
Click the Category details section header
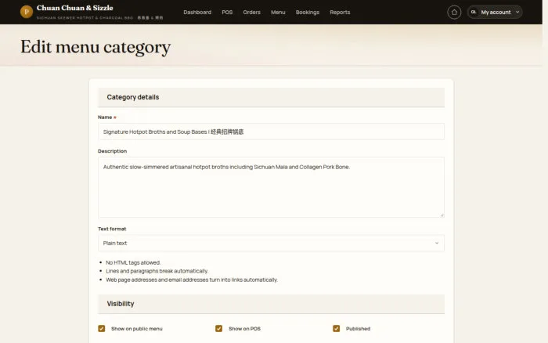click(x=271, y=97)
